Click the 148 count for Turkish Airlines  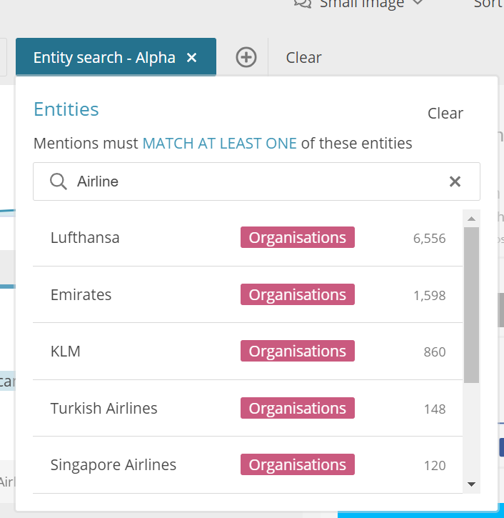435,409
